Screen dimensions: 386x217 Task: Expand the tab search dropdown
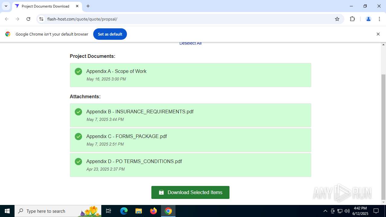(x=6, y=6)
